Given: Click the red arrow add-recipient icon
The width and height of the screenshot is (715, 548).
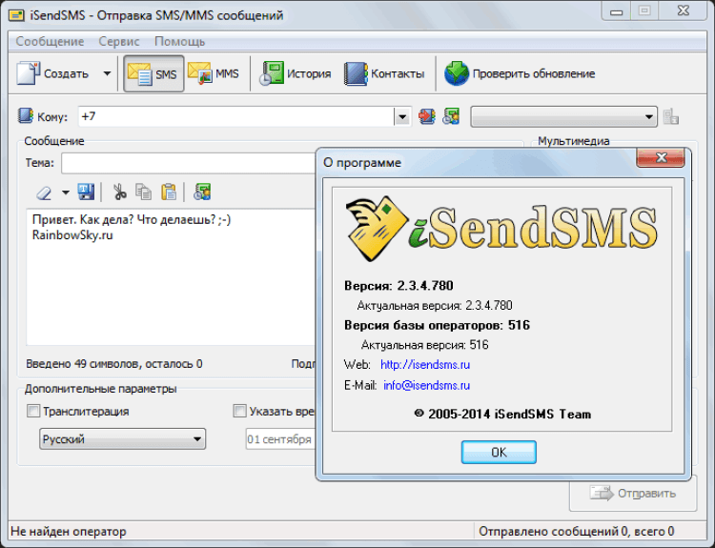Looking at the screenshot, I should tap(427, 116).
